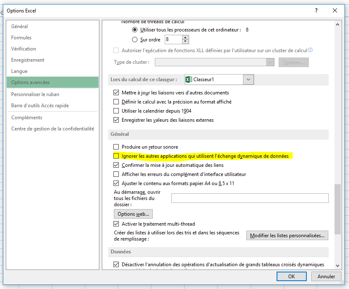The image size is (349, 289).
Task: Open the Langue category
Action: pos(53,71)
